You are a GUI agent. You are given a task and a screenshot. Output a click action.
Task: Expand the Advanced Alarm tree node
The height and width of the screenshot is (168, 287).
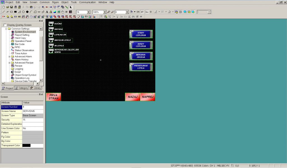(x=9, y=56)
